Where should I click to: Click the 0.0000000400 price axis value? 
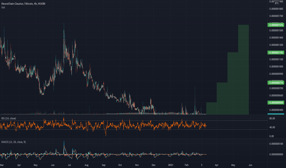point(276,110)
